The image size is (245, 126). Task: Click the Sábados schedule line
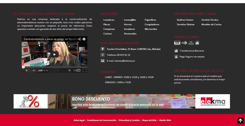tap(118, 82)
